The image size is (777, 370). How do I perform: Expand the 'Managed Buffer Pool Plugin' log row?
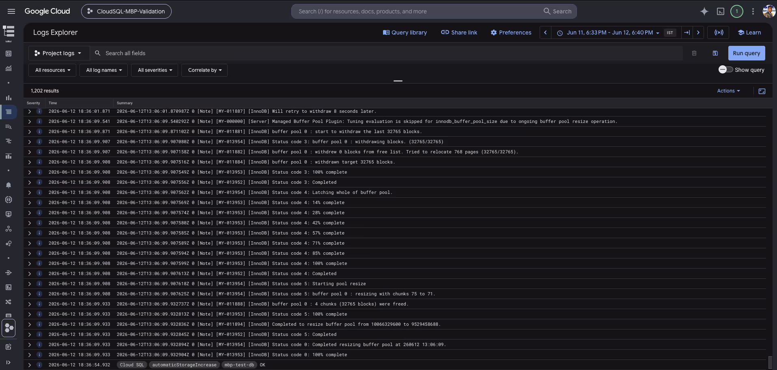[x=30, y=121]
